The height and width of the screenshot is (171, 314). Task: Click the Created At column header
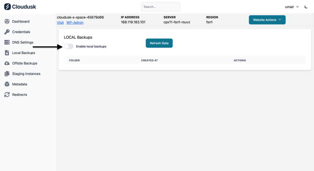click(149, 60)
